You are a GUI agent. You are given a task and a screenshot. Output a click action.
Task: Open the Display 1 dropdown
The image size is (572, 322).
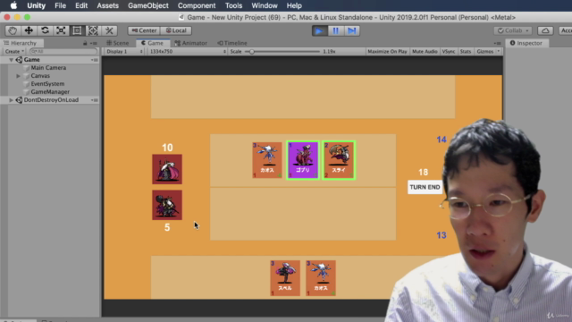click(x=124, y=52)
